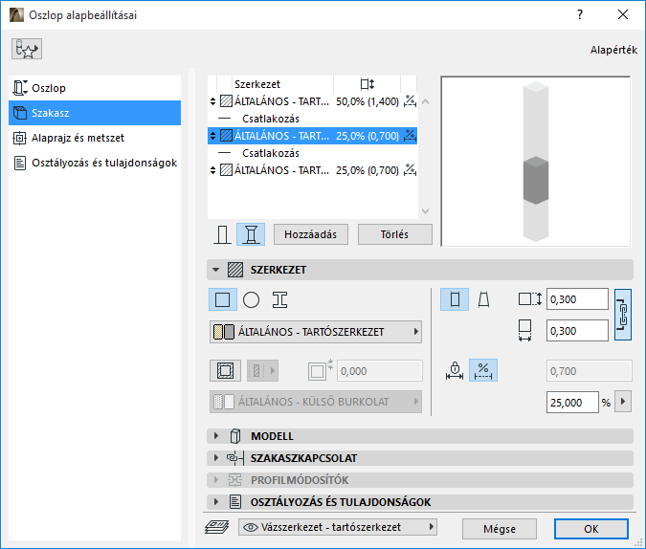
Task: Click the second Csatlakozás row
Action: 313,153
